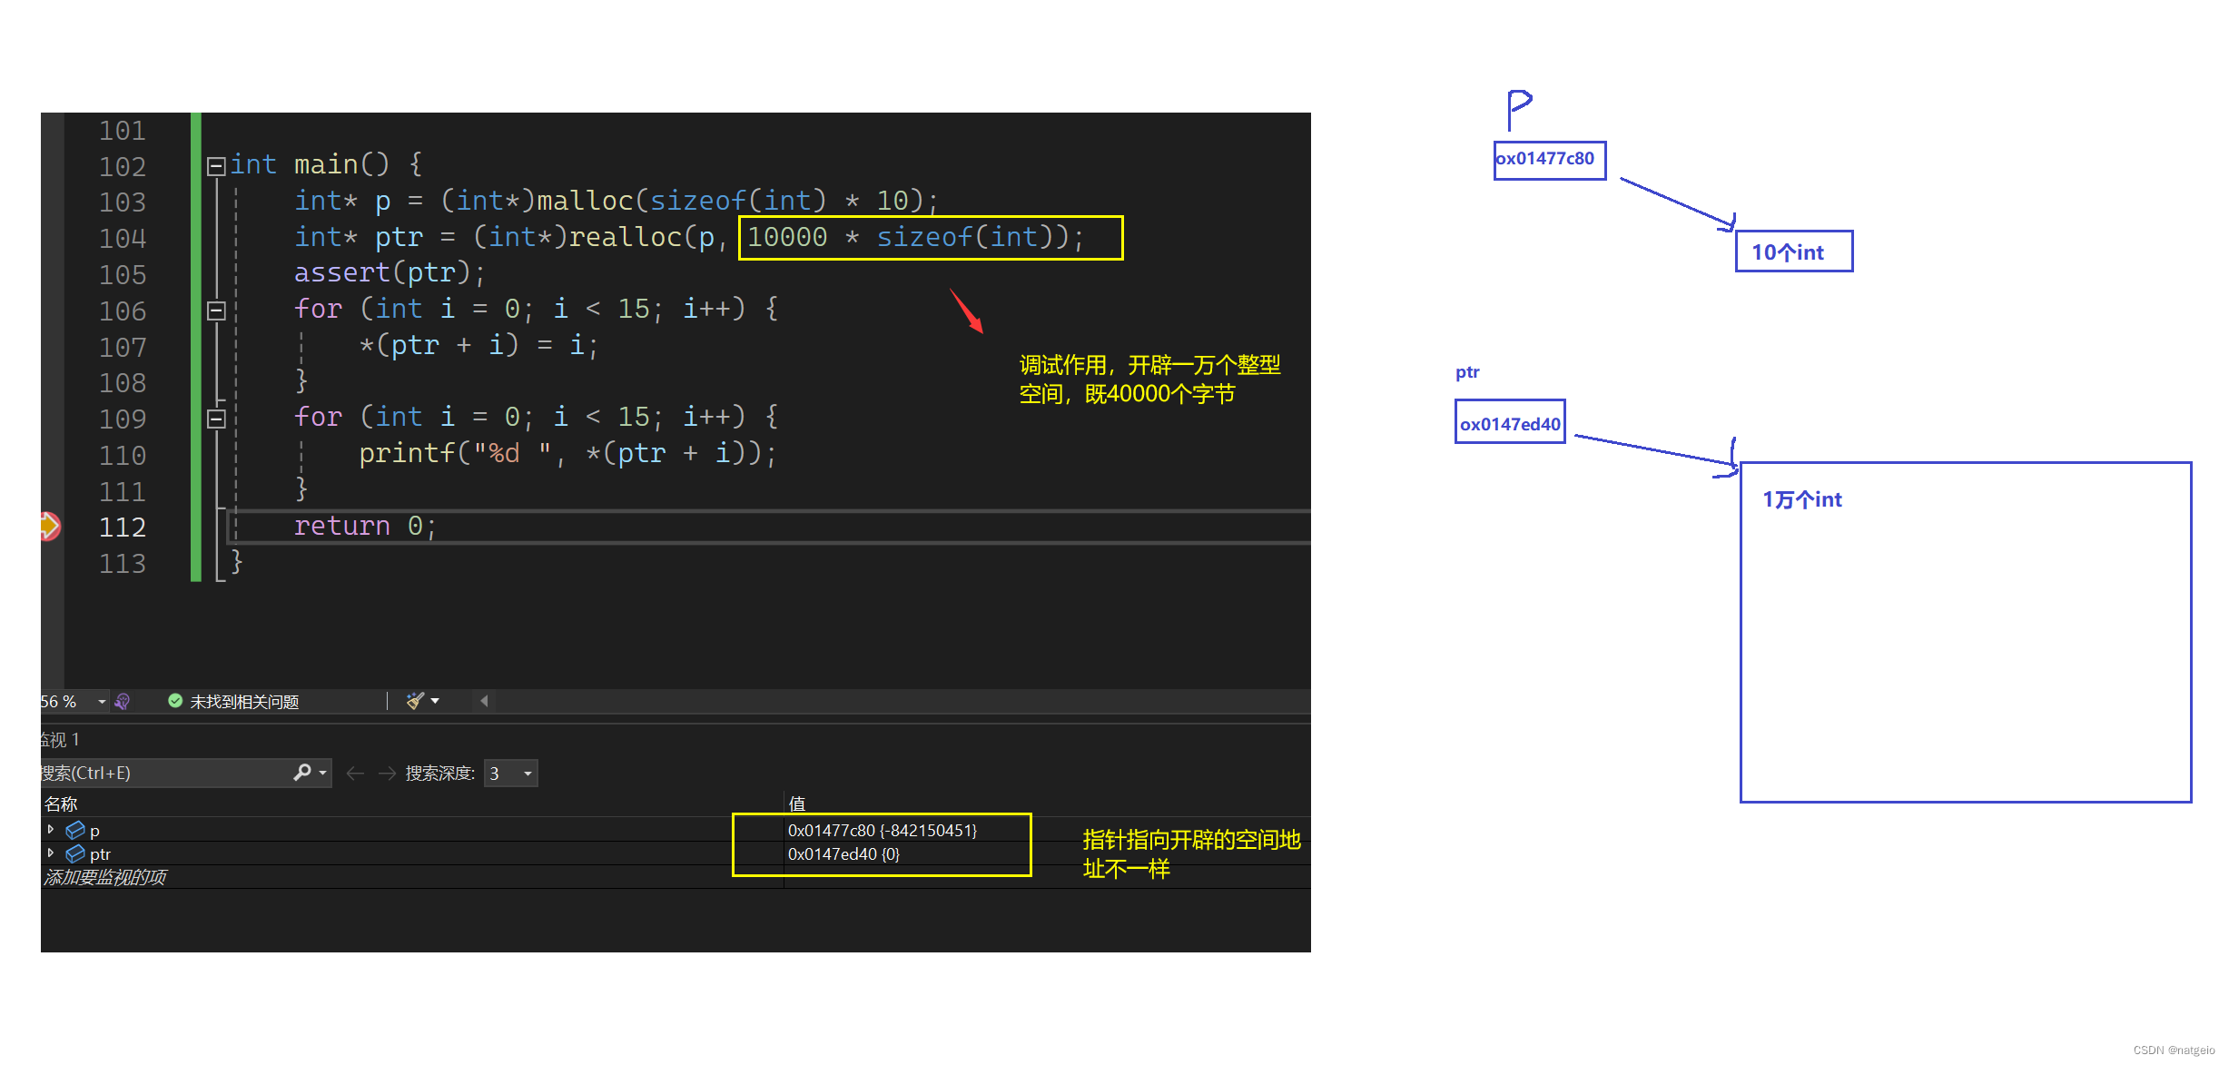The width and height of the screenshot is (2229, 1065).
Task: Click the value 0x01477c80 {-842150451}
Action: pyautogui.click(x=883, y=830)
